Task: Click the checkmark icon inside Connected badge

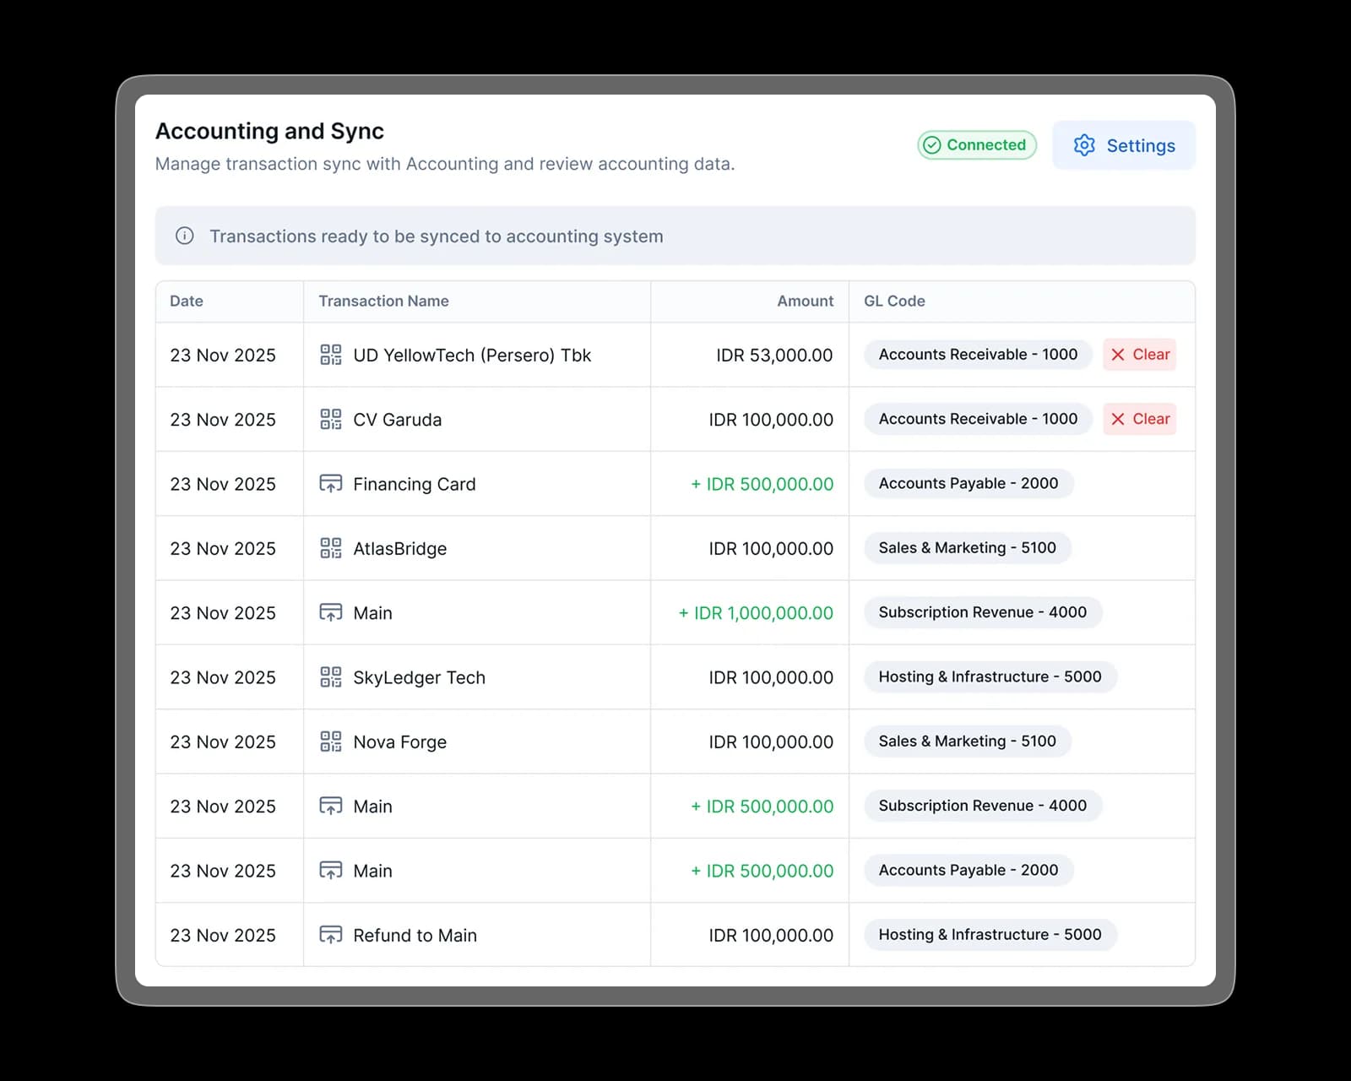Action: [x=932, y=144]
